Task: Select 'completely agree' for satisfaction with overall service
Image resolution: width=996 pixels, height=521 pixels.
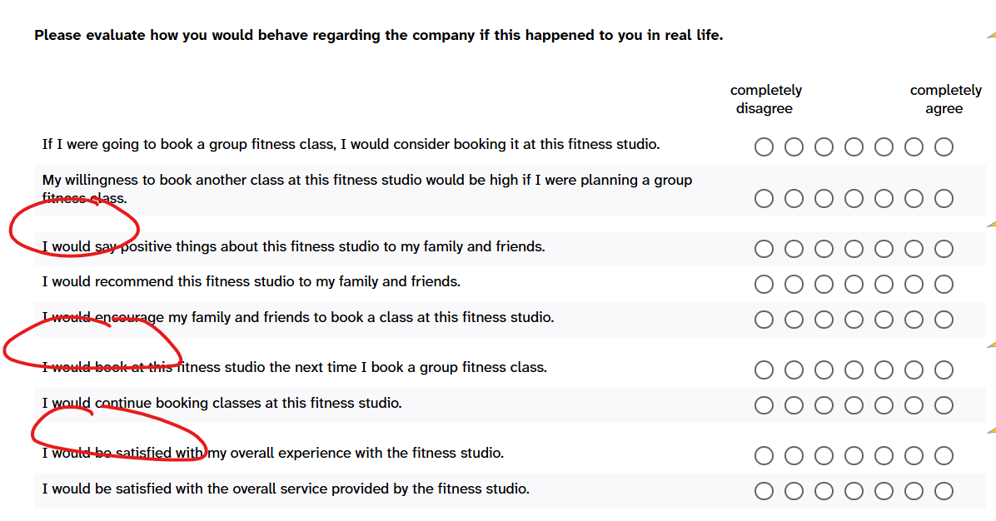Action: [x=944, y=491]
